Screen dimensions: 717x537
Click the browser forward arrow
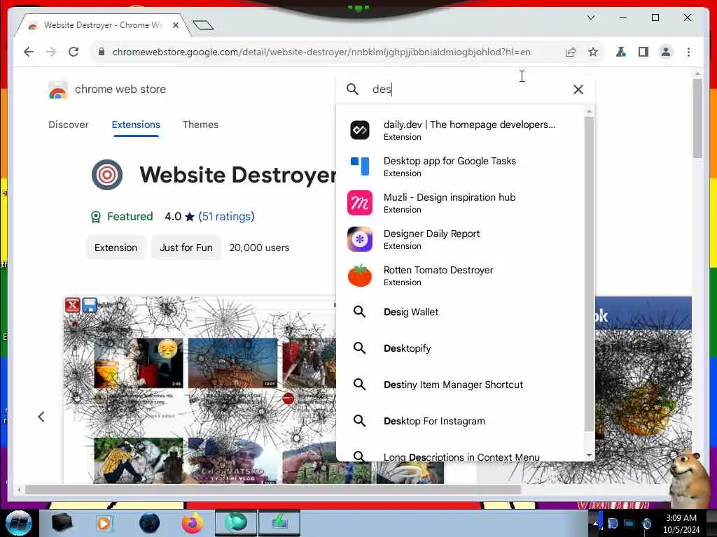point(50,52)
